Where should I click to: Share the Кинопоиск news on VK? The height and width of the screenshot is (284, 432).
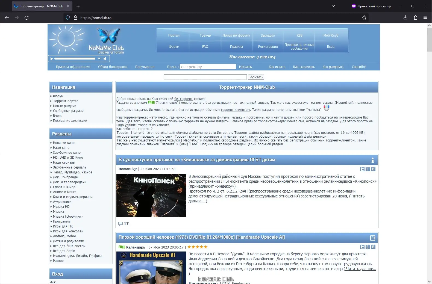pos(373,169)
